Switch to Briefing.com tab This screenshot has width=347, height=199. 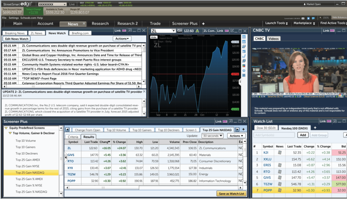coord(80,33)
